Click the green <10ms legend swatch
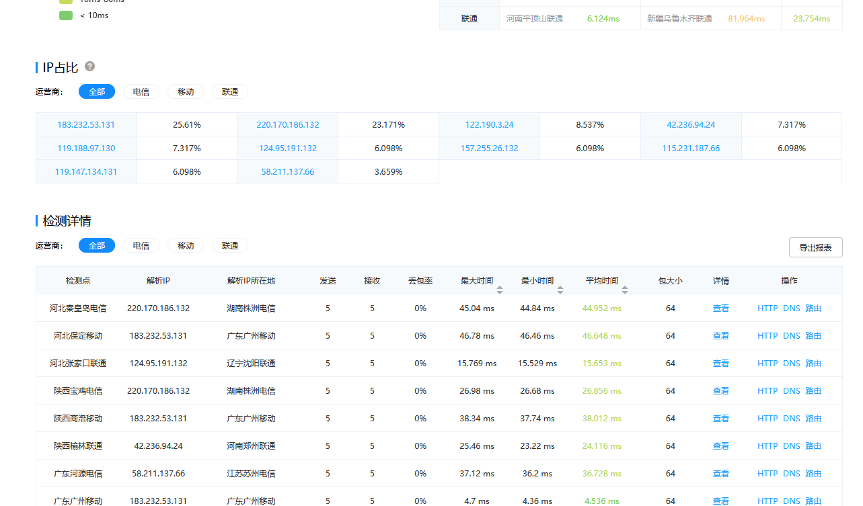The height and width of the screenshot is (506, 863). 65,15
